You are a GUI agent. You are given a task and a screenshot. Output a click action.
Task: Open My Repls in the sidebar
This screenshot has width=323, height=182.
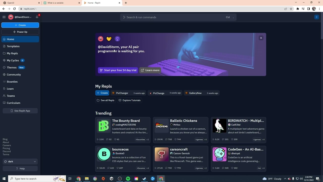[20, 53]
